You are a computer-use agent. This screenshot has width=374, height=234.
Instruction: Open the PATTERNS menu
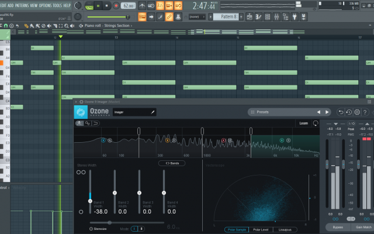point(22,5)
